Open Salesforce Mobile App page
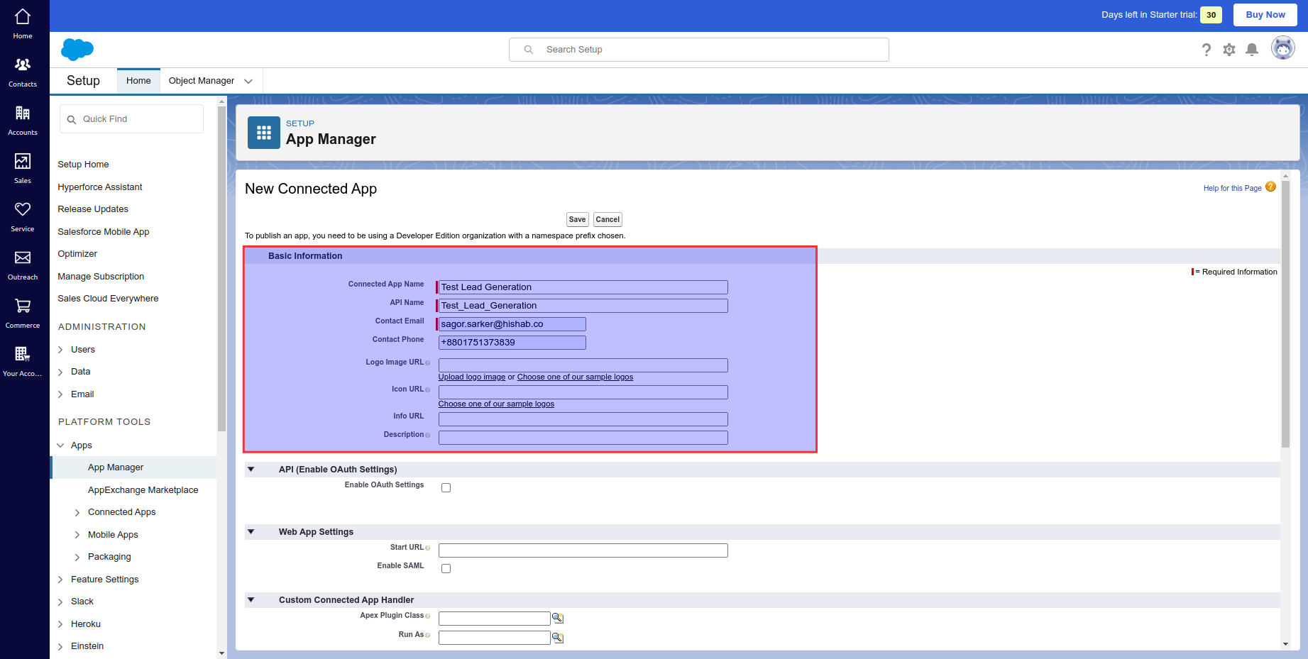1308x659 pixels. [104, 232]
